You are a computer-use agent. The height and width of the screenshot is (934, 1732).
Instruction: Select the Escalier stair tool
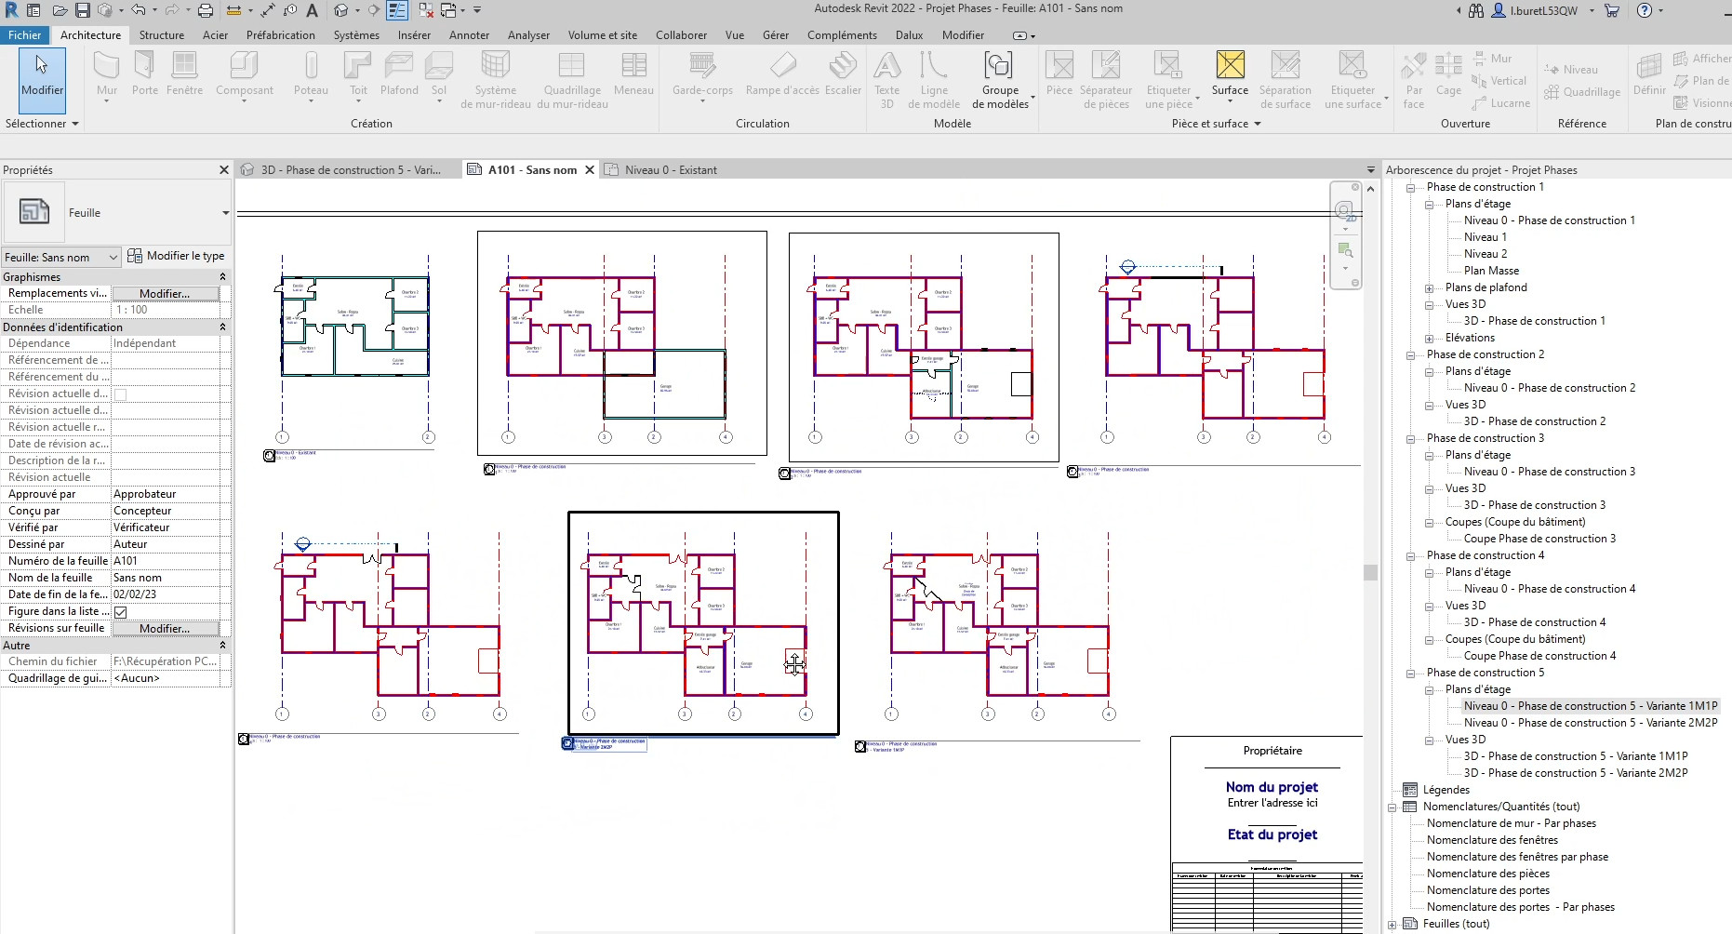(843, 73)
